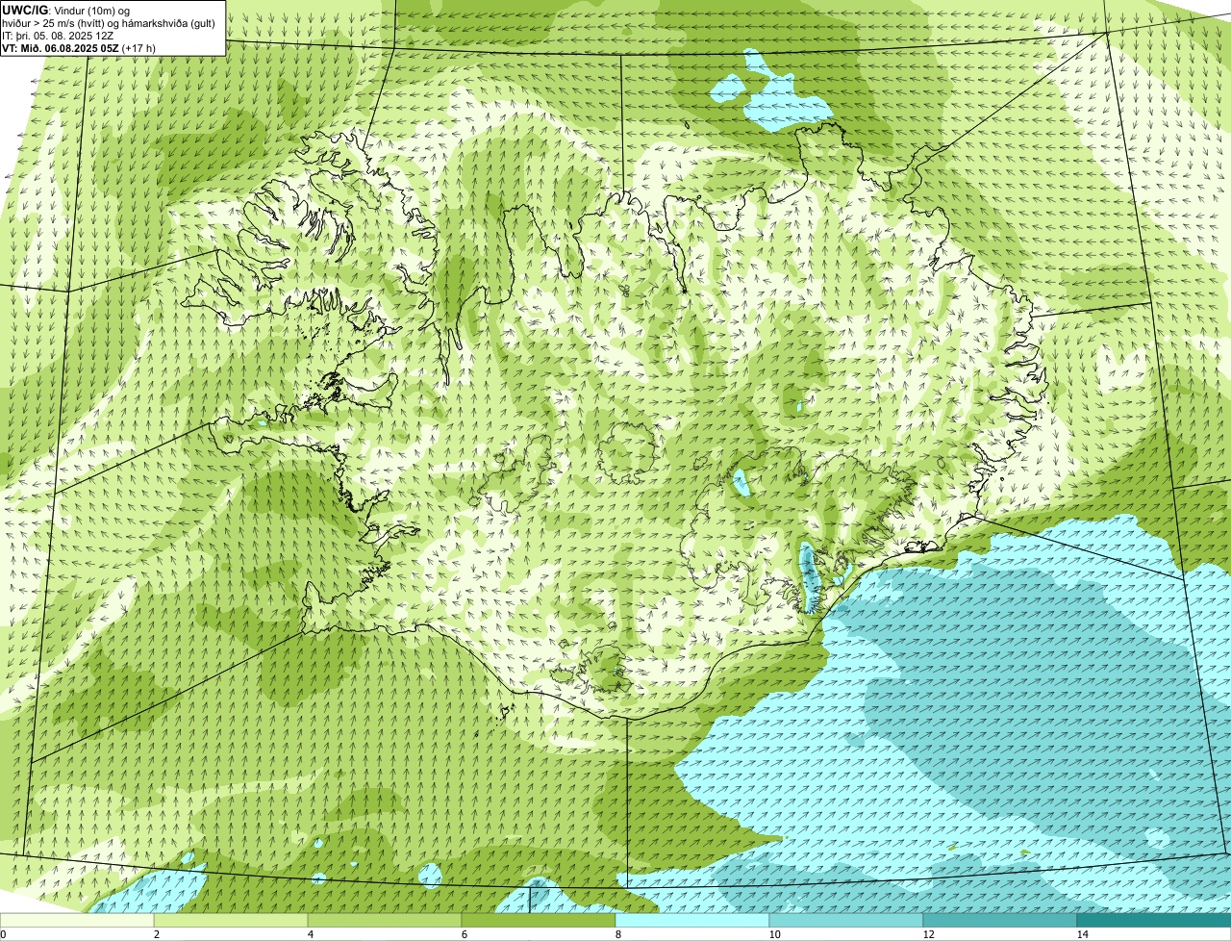Image resolution: width=1231 pixels, height=941 pixels.
Task: Click the valid time "VT: Mið. 06.08.2025 05Z (+17 h)"
Action: click(79, 47)
